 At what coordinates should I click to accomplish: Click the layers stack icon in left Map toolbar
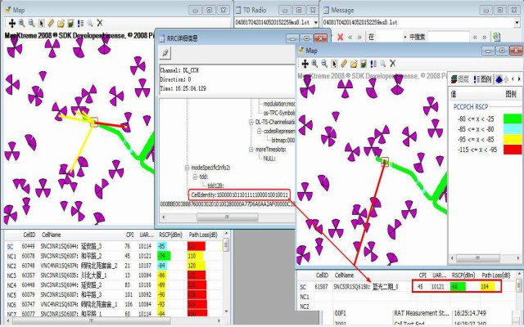point(70,23)
